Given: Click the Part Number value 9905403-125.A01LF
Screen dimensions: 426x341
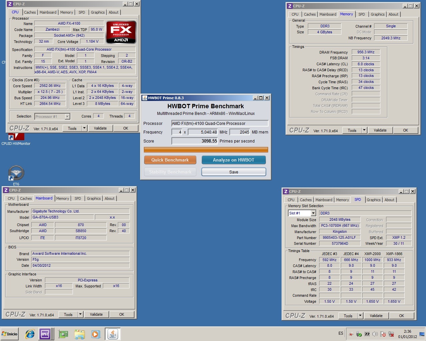Looking at the screenshot, I should pos(339,237).
